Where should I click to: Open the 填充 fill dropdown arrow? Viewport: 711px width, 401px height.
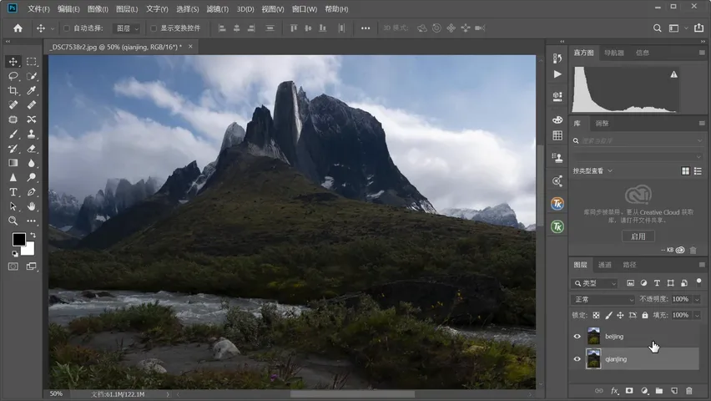click(x=697, y=315)
